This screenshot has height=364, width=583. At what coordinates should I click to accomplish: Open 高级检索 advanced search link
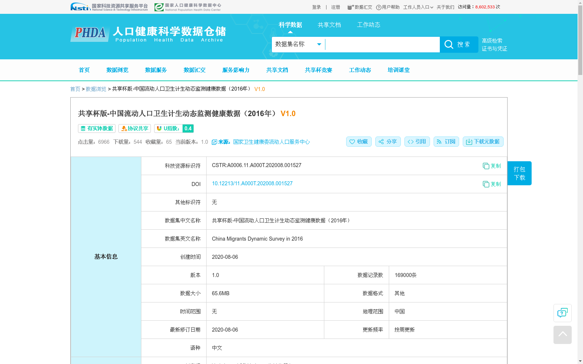(492, 41)
